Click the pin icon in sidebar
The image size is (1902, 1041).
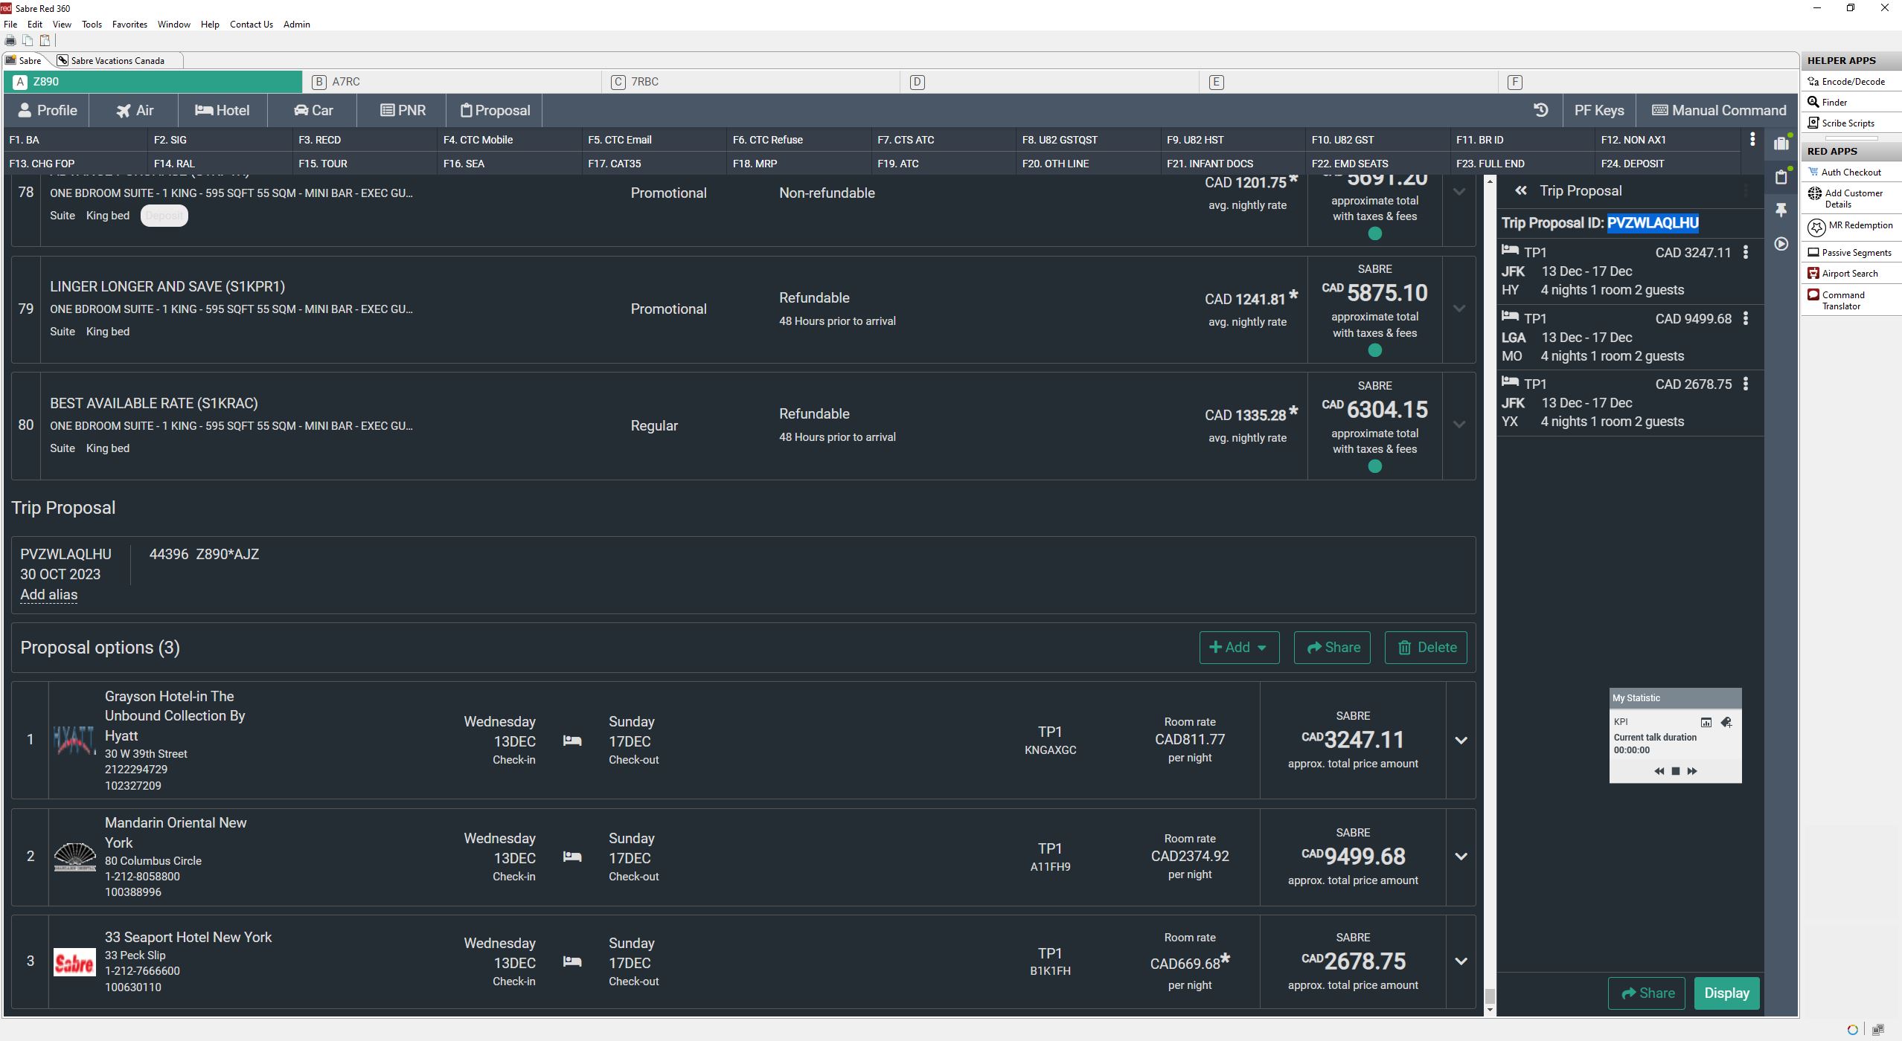pyautogui.click(x=1781, y=210)
